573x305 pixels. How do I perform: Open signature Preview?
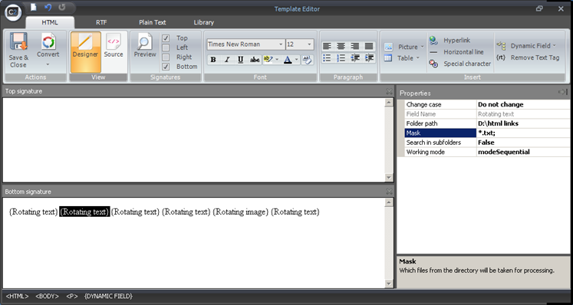coord(145,46)
